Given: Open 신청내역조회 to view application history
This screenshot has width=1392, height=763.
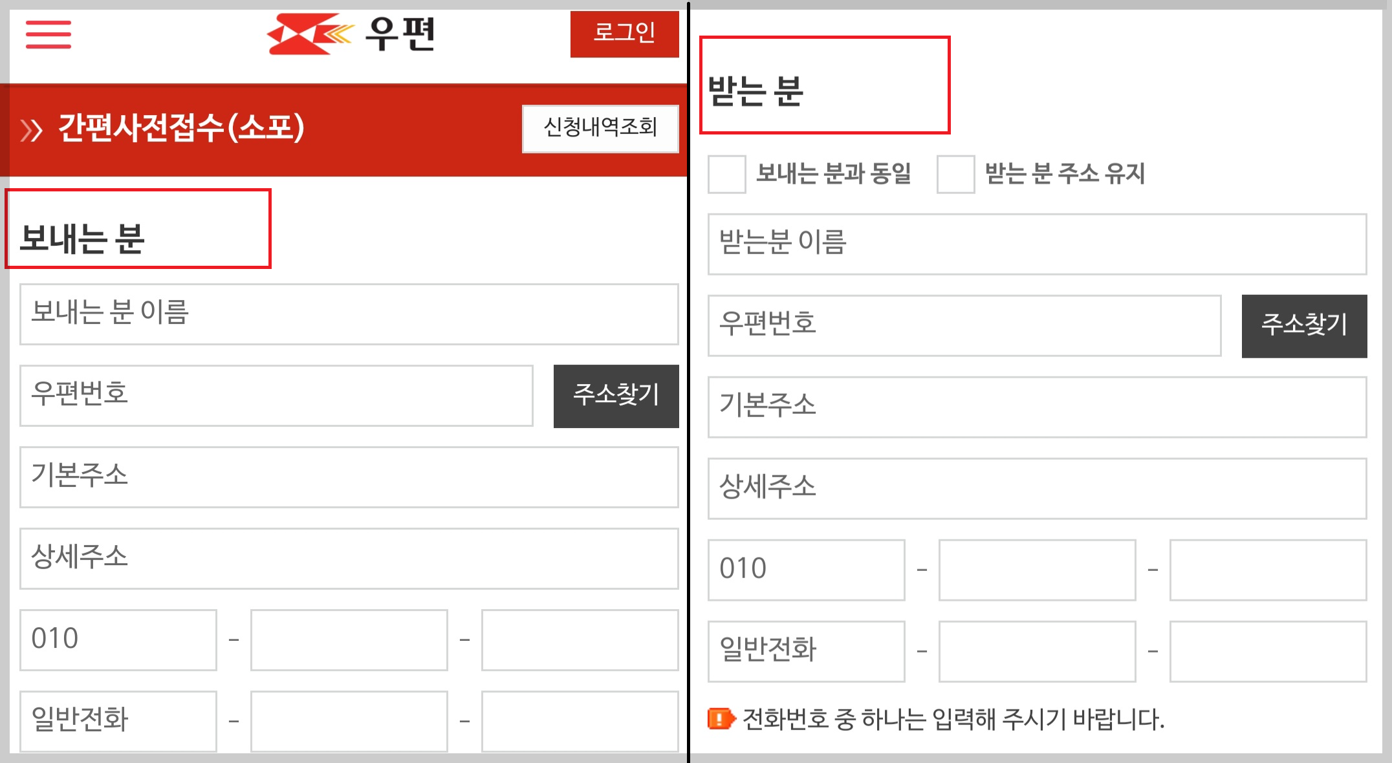Looking at the screenshot, I should [600, 129].
